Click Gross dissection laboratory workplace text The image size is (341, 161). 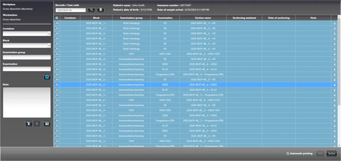click(18, 9)
